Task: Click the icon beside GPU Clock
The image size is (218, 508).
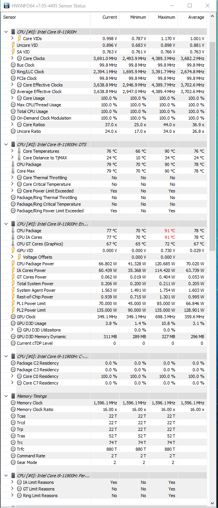Action: (13, 317)
